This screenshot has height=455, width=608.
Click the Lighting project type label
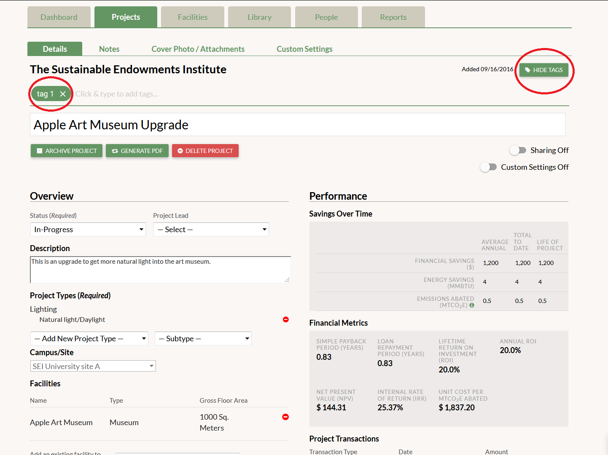43,309
